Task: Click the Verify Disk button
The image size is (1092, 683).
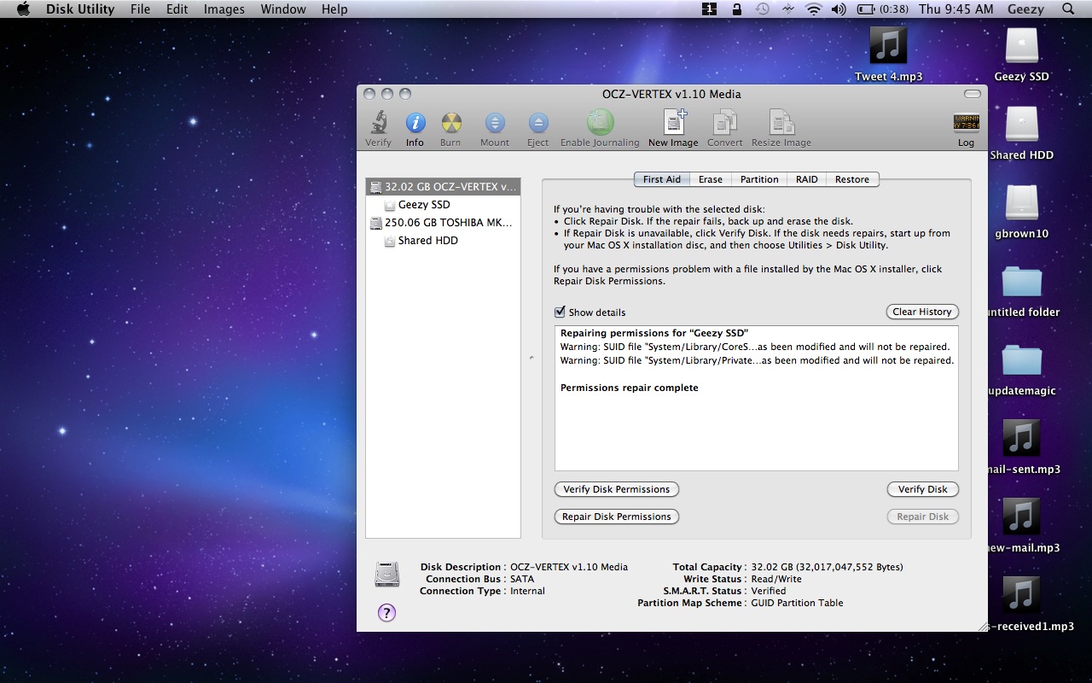Action: pyautogui.click(x=923, y=489)
